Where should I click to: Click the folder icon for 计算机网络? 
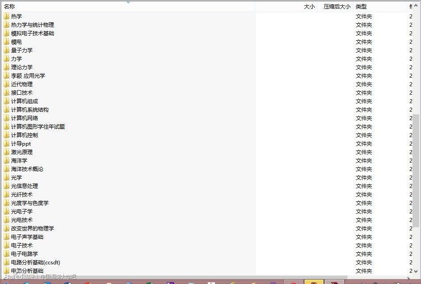tap(6, 118)
